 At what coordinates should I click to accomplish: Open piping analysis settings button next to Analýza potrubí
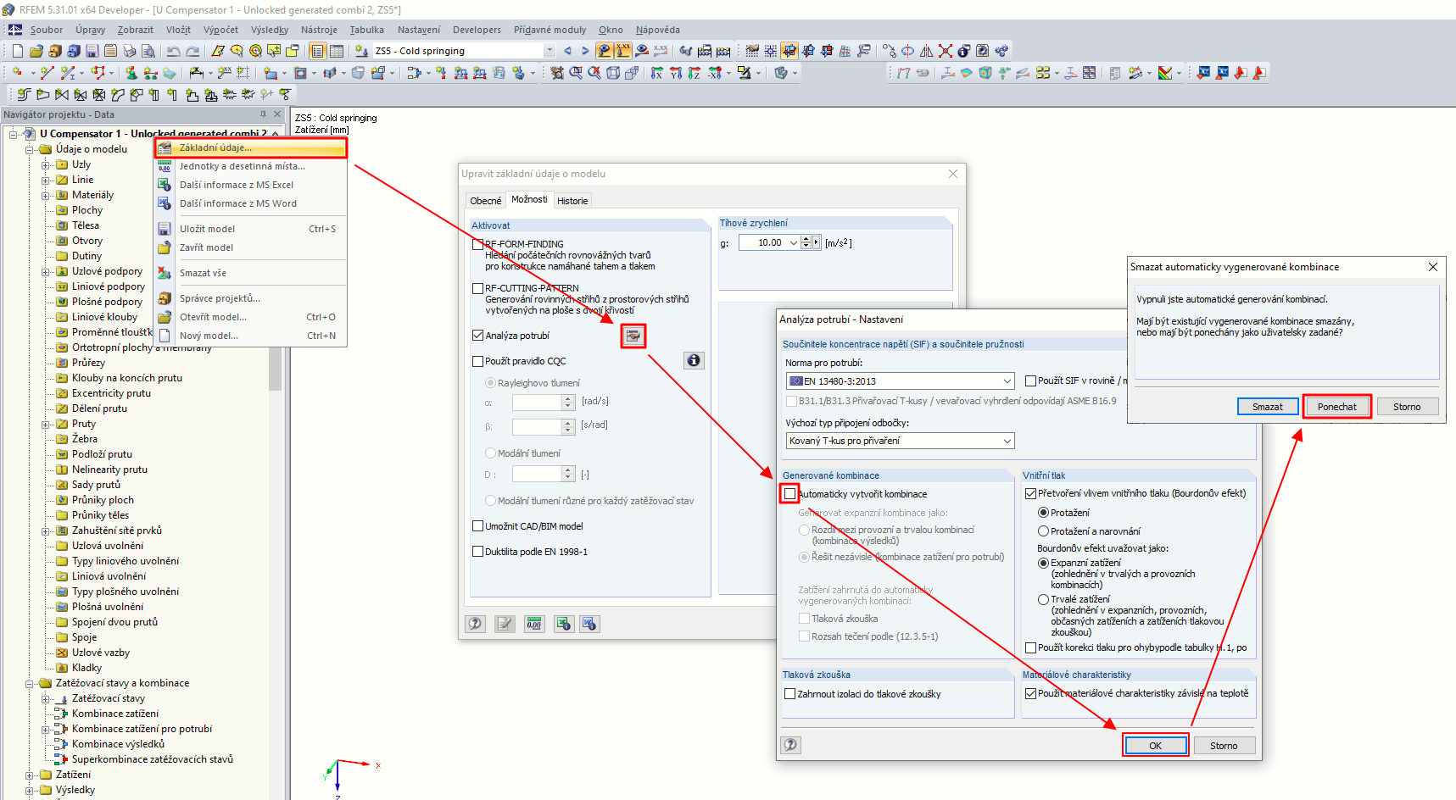[633, 336]
